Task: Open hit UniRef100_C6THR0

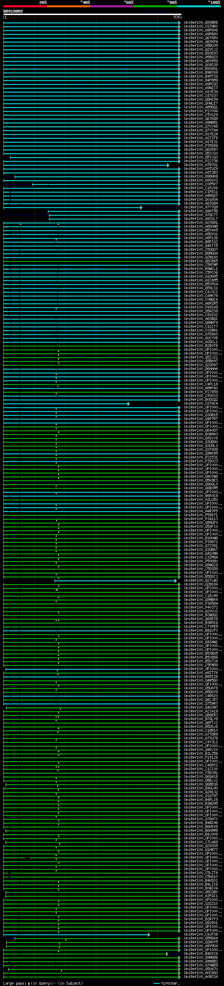Action: 201,27
